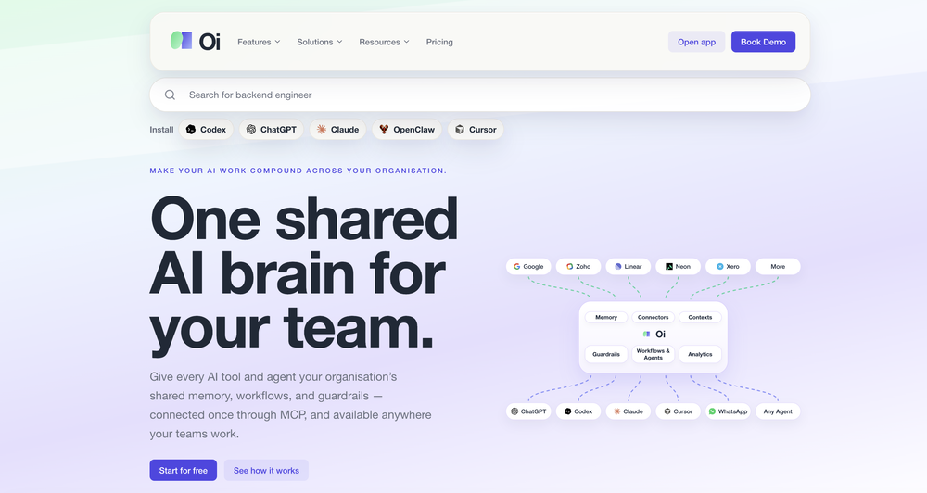Click the Any Agent chip
This screenshot has width=927, height=493.
(778, 411)
